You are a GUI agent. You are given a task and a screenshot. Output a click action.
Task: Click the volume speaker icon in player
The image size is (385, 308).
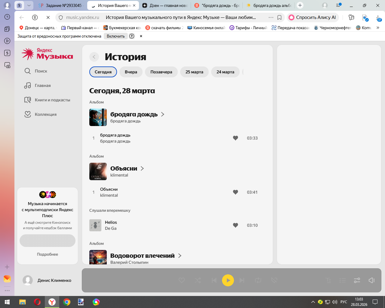371,280
